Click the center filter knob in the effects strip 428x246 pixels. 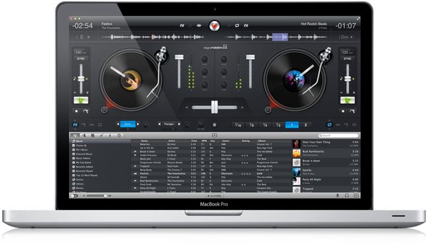point(201,124)
